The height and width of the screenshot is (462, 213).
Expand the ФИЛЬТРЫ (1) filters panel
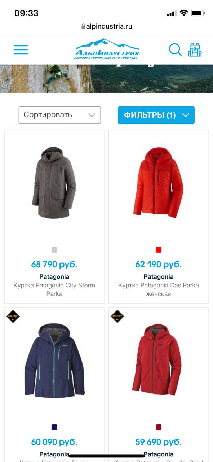pyautogui.click(x=156, y=115)
